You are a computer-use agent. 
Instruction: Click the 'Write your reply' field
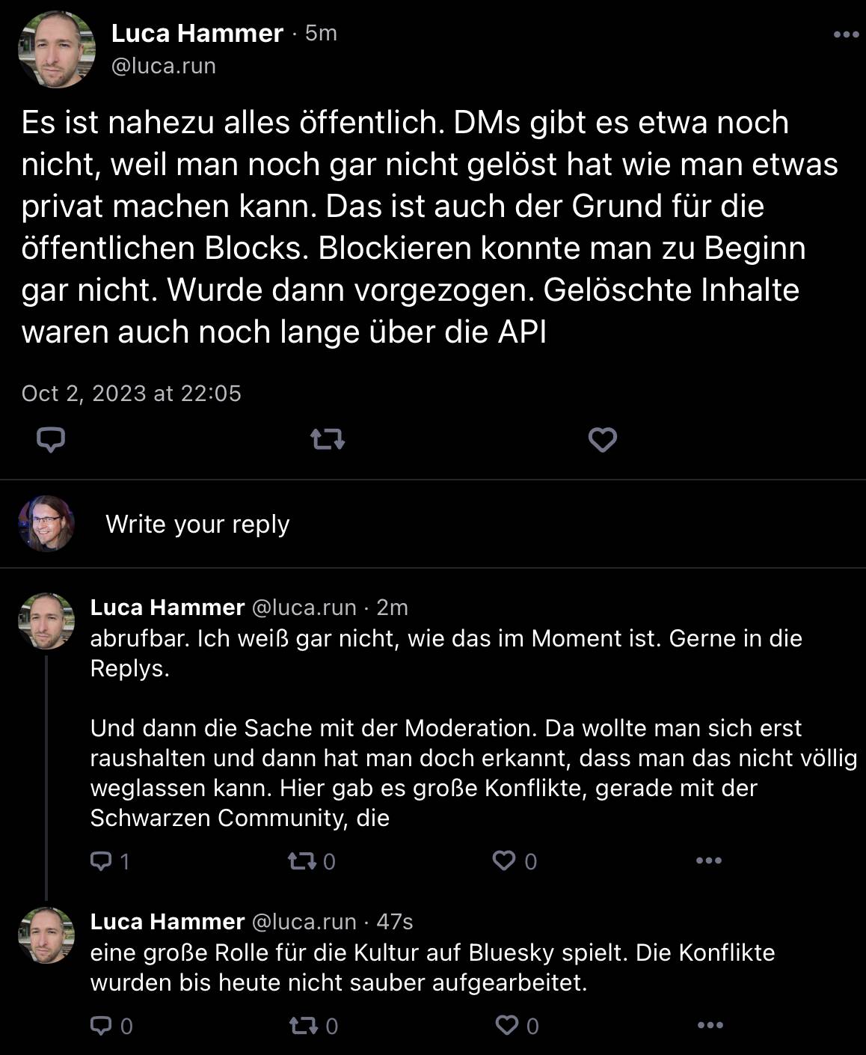point(197,524)
